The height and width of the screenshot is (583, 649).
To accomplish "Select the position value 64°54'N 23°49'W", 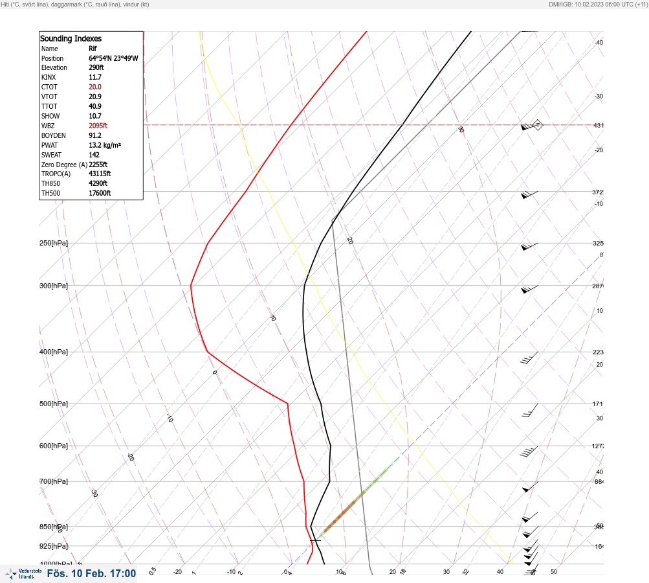I will pyautogui.click(x=113, y=58).
